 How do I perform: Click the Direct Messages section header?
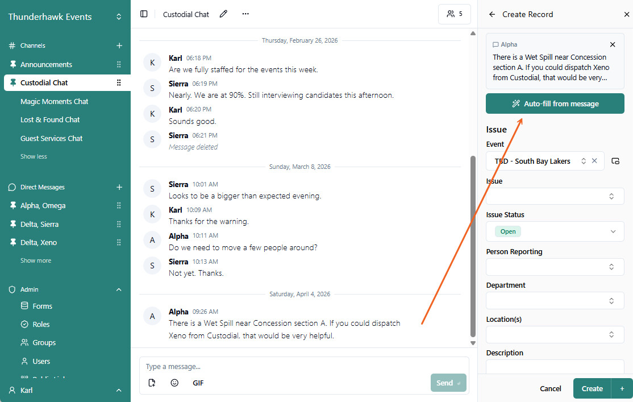click(43, 187)
